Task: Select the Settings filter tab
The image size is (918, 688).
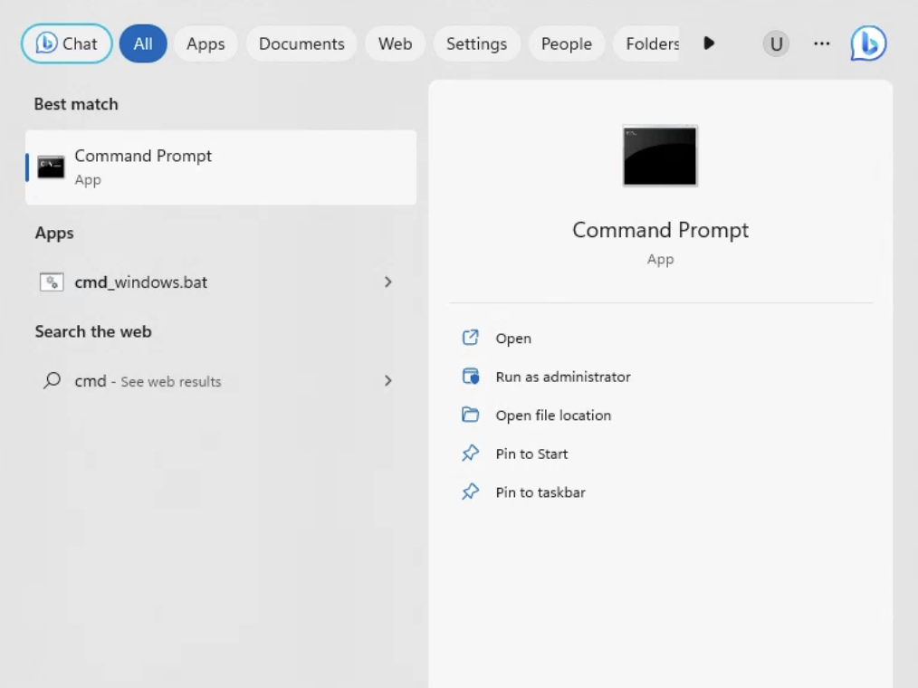Action: tap(476, 43)
